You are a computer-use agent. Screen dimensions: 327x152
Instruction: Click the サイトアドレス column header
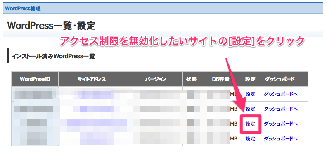[x=96, y=79]
